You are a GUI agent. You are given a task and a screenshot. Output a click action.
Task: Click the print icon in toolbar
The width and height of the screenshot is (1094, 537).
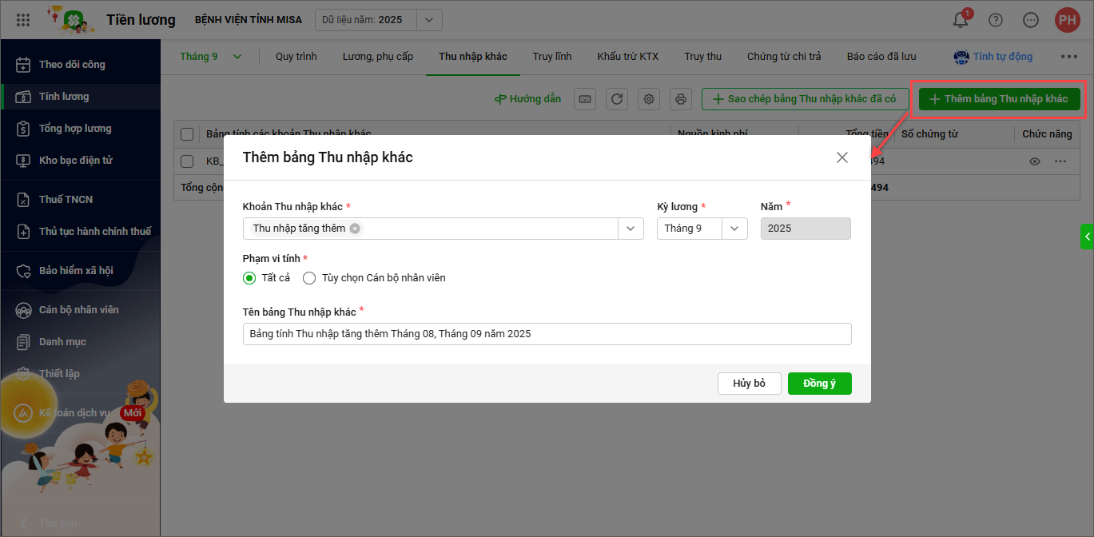(x=681, y=99)
